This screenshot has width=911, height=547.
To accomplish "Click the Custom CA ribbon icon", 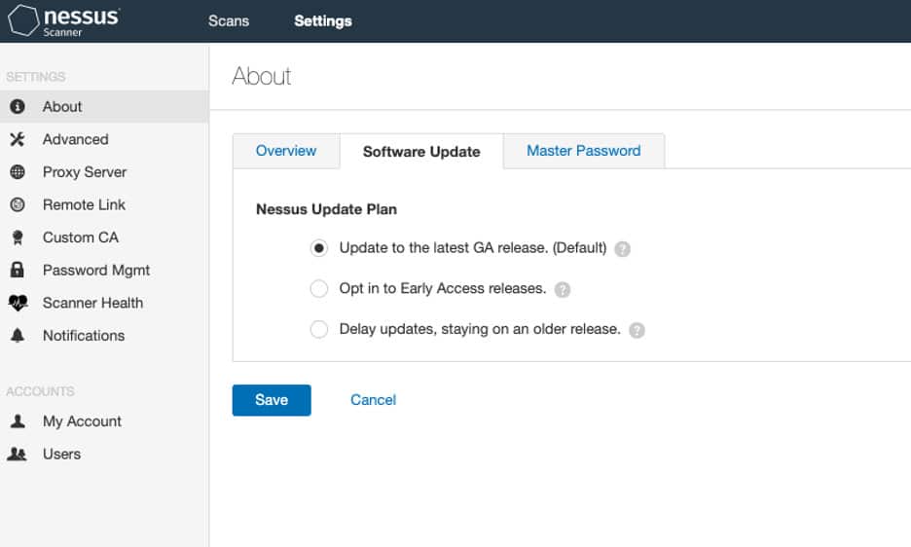I will point(18,237).
